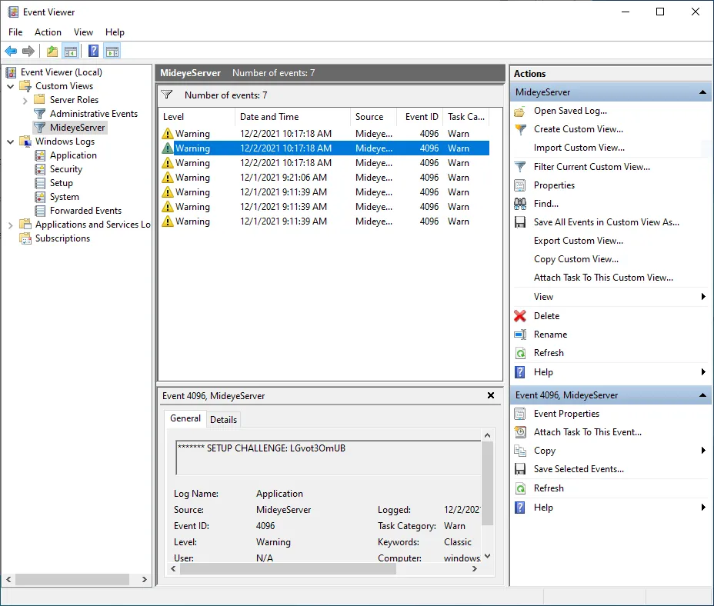Open the Action menu
714x606 pixels.
pos(48,32)
